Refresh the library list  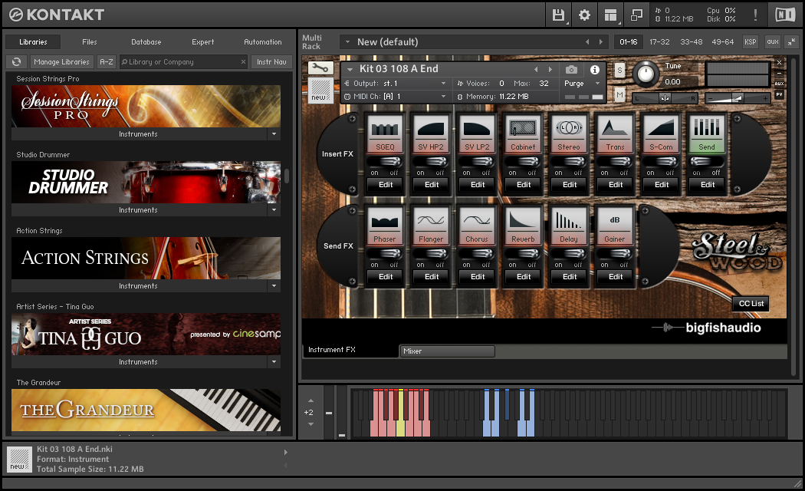point(15,62)
